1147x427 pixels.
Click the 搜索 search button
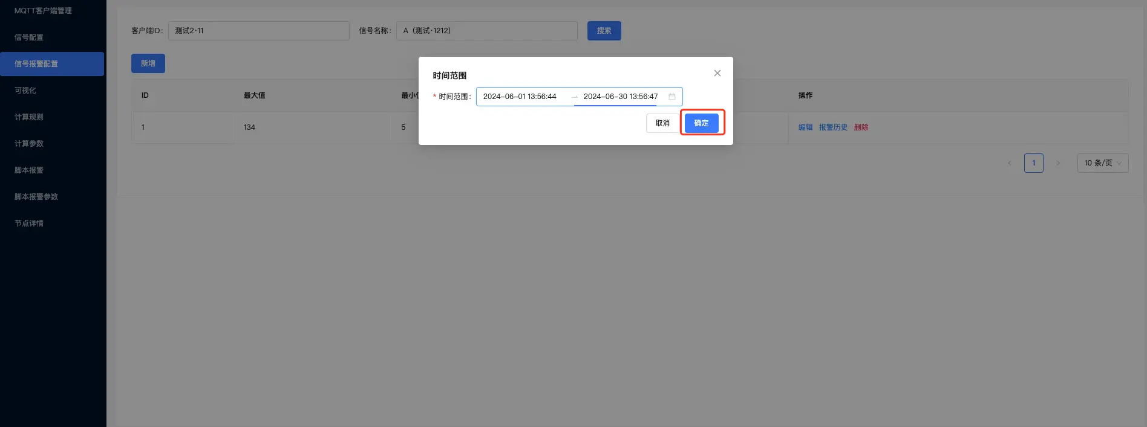coord(604,31)
